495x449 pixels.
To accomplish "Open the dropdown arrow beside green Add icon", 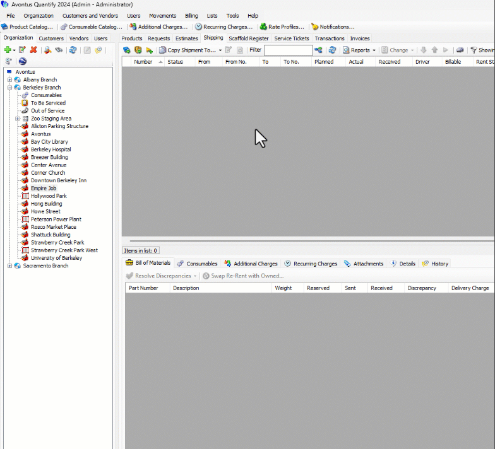I will (14, 50).
